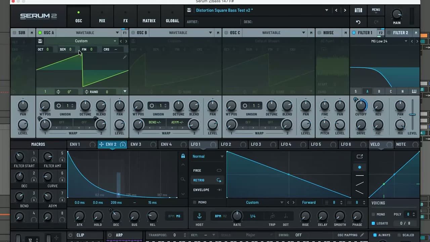
Task: Select the flat line LFO drawing tool
Action: 359,175
